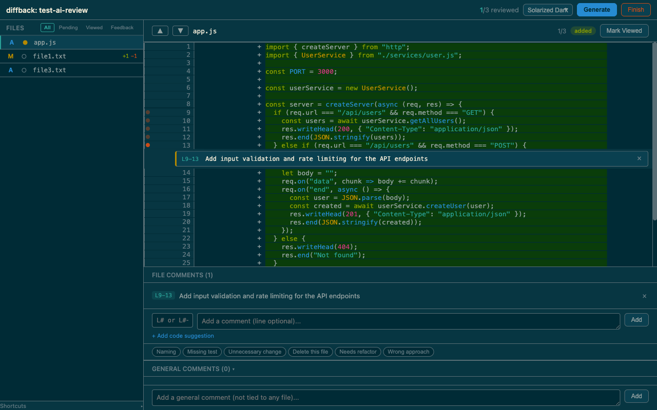Click Finish to complete the review
This screenshot has height=410, width=657.
[x=635, y=9]
